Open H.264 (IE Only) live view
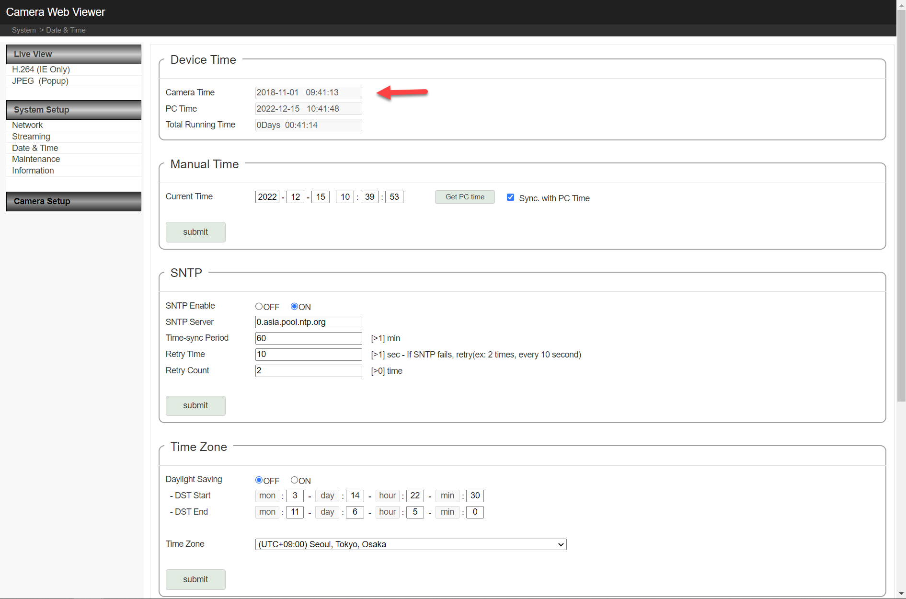This screenshot has height=599, width=906. coord(41,69)
